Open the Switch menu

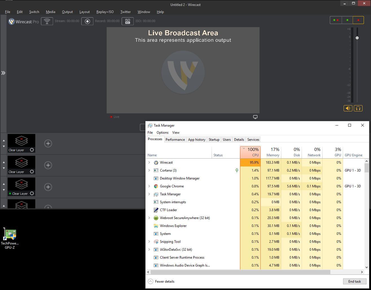[34, 12]
